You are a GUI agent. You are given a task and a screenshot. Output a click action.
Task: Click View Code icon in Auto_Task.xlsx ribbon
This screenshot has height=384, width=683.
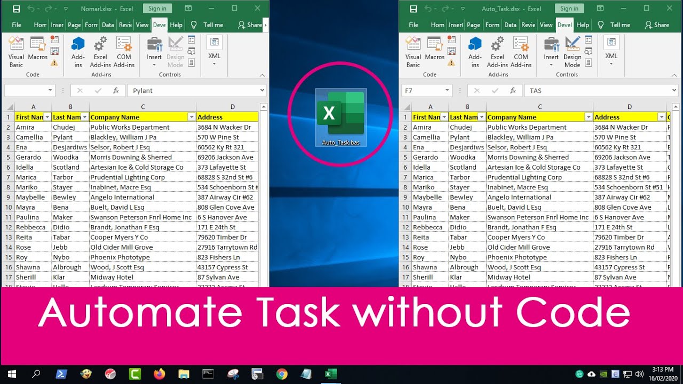(589, 51)
